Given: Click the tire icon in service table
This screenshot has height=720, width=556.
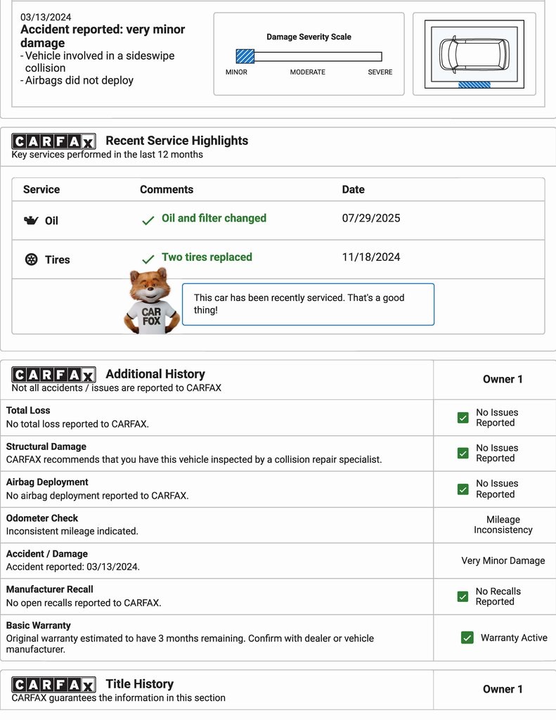Looking at the screenshot, I should (x=31, y=259).
